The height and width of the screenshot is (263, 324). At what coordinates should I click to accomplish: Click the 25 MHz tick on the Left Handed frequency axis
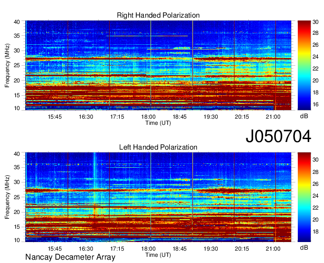(17, 197)
